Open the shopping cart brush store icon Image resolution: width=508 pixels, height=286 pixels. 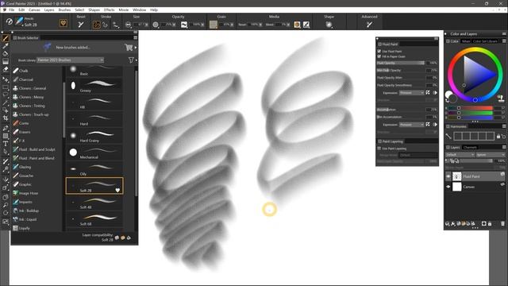pyautogui.click(x=129, y=48)
